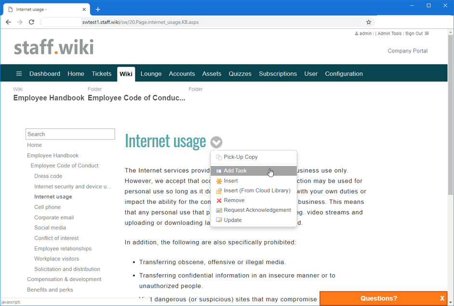Open Home in the sidebar tree
The height and width of the screenshot is (306, 454).
click(34, 145)
